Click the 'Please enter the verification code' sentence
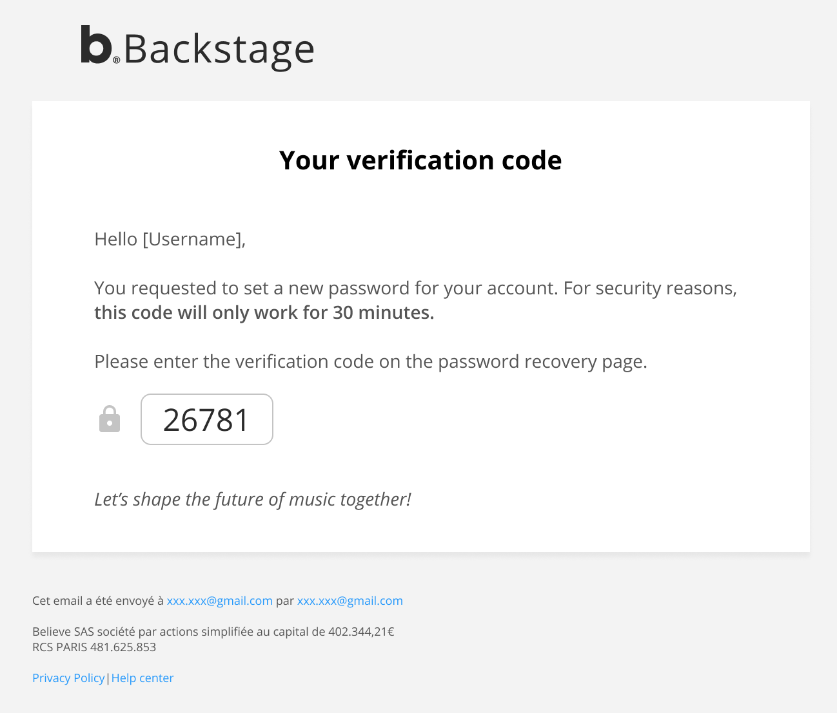Image resolution: width=837 pixels, height=713 pixels. (x=371, y=361)
